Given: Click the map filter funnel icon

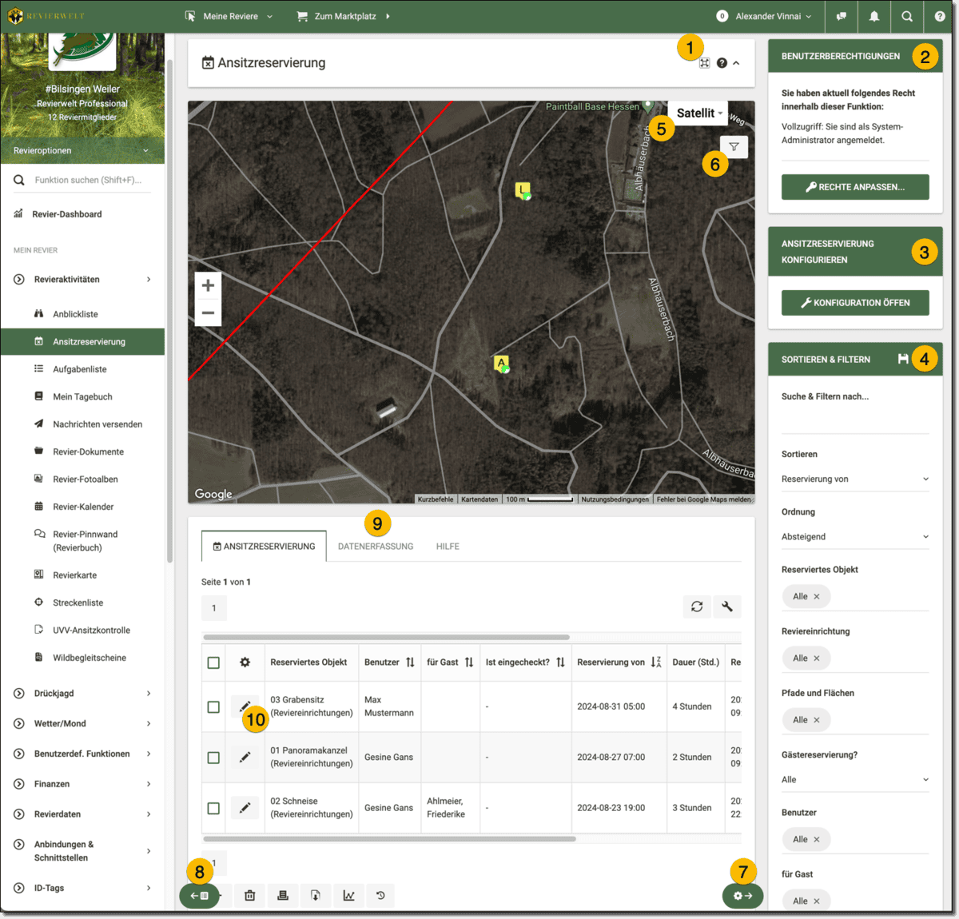Looking at the screenshot, I should [734, 147].
